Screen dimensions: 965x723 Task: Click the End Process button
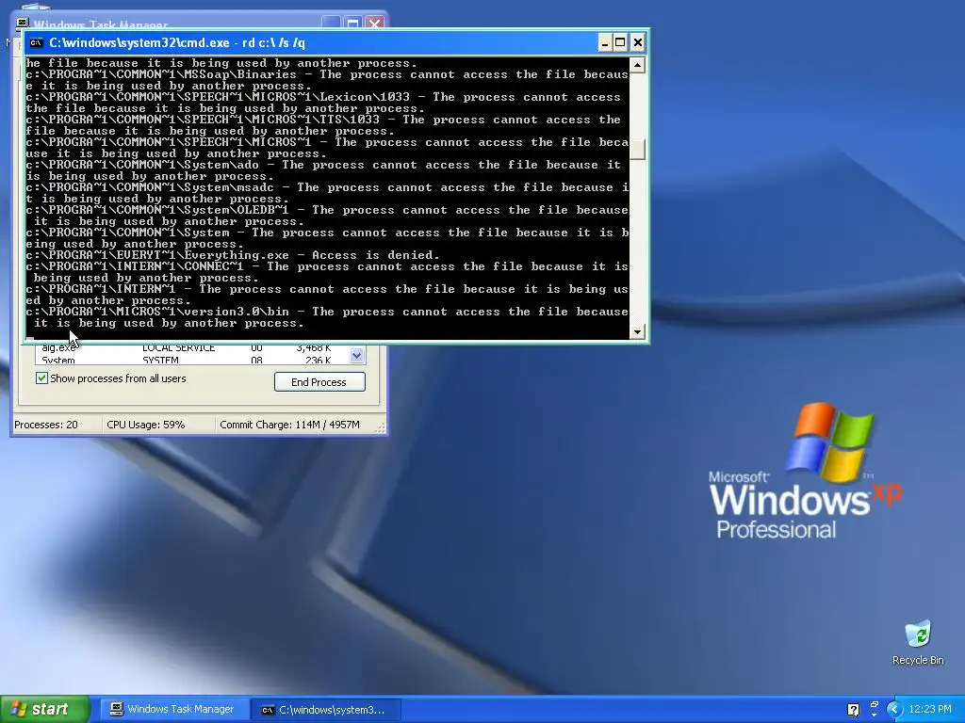click(319, 382)
